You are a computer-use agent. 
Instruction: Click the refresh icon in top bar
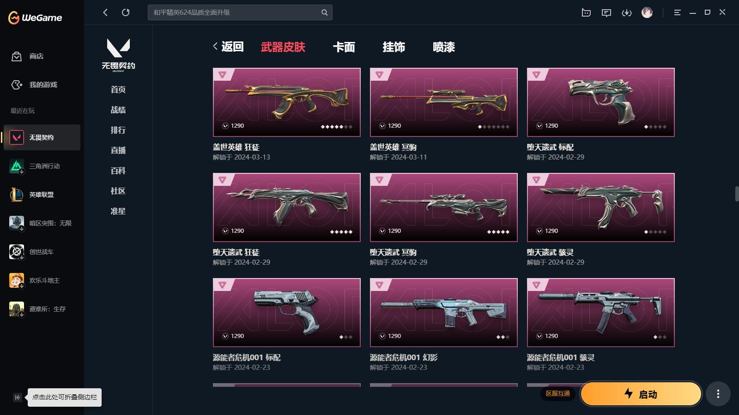[126, 12]
